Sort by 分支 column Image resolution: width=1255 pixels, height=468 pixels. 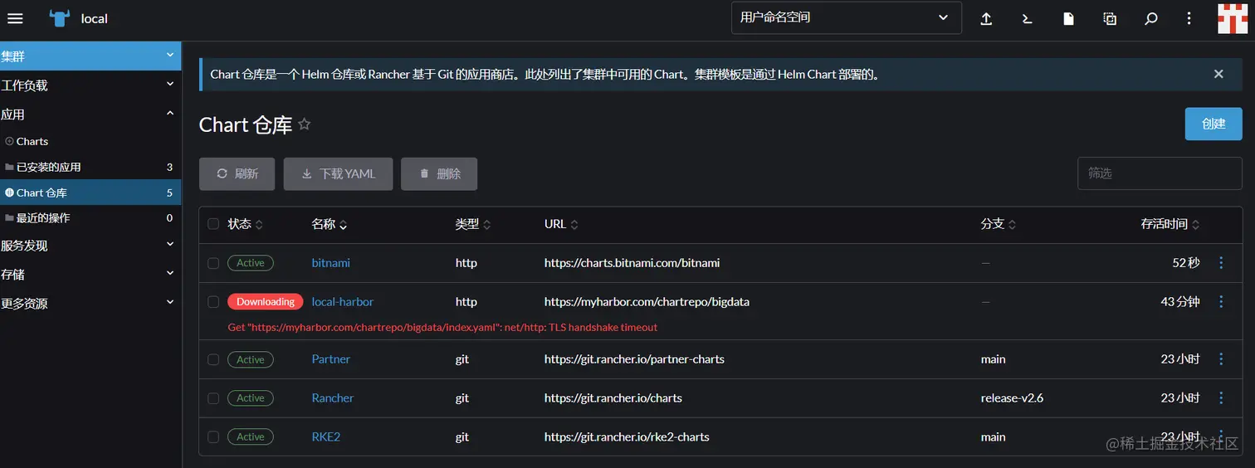pos(999,224)
